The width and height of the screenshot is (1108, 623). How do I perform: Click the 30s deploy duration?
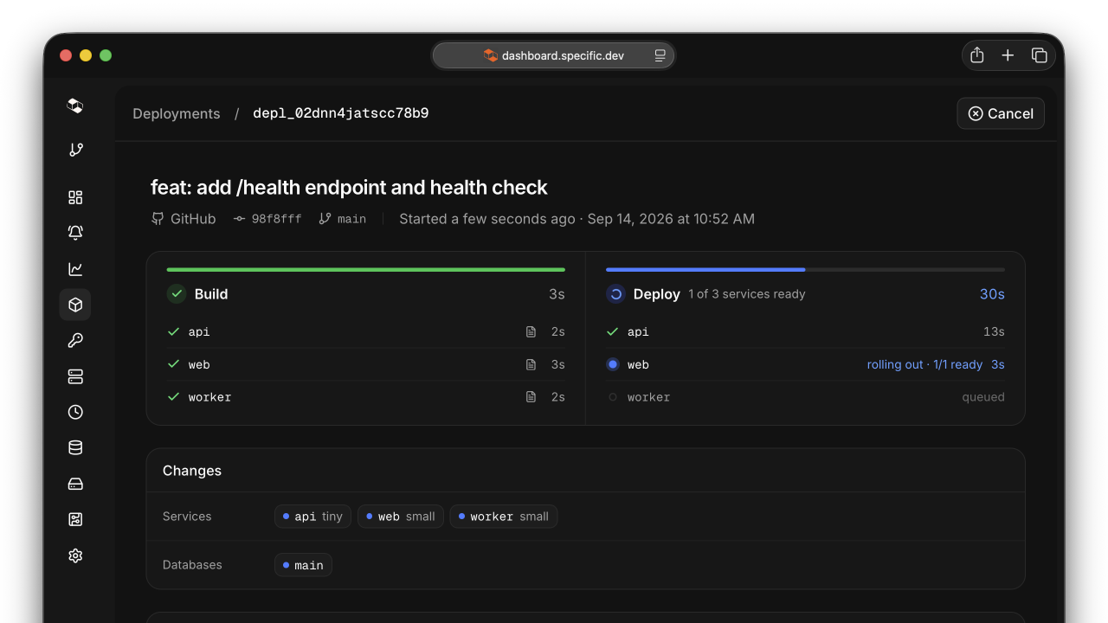[x=992, y=294]
